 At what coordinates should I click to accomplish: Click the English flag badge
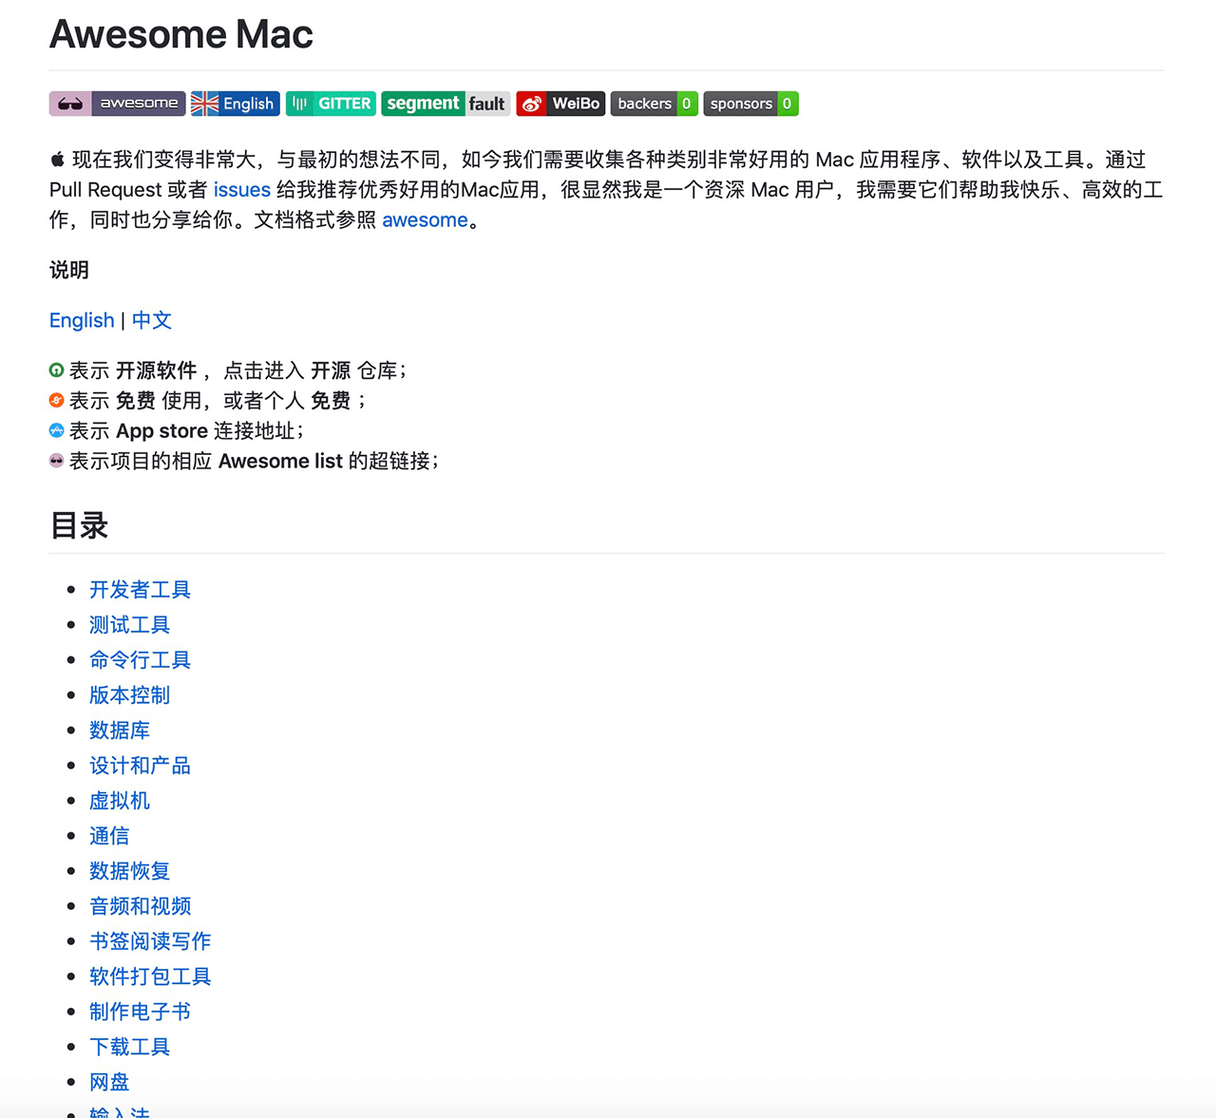click(235, 104)
